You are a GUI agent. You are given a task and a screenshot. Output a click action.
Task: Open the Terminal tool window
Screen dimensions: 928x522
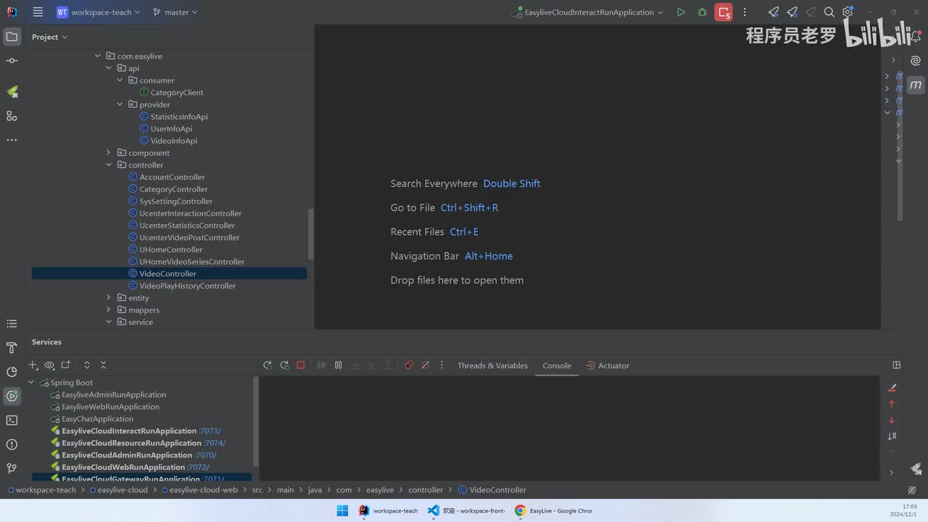pos(12,420)
